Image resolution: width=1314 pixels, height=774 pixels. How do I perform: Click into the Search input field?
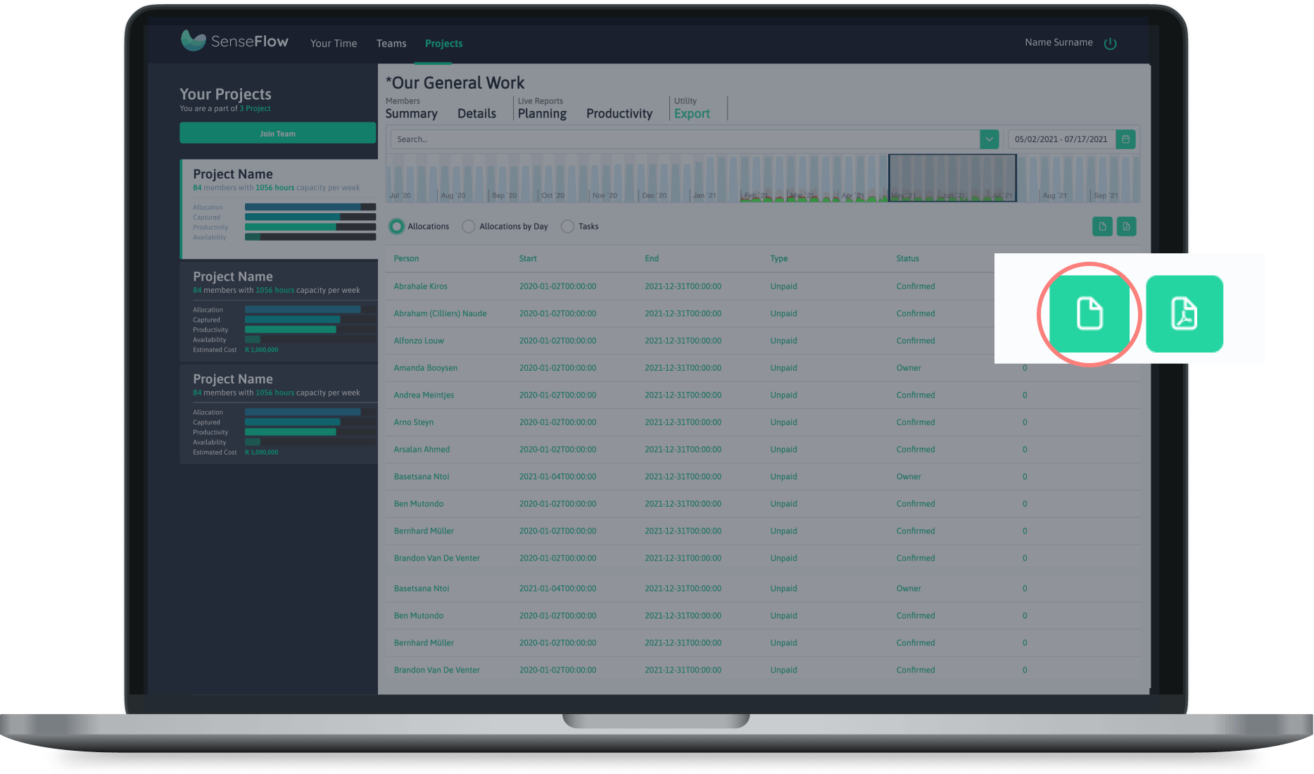coord(683,139)
